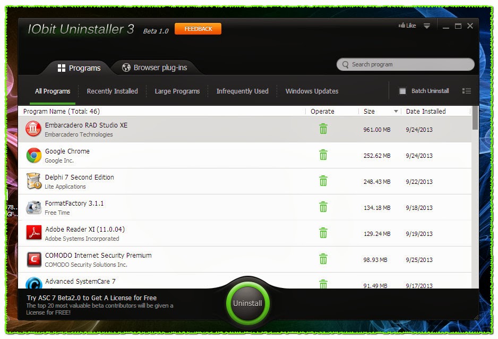
Task: Enable the Batch Uninstall checkbox
Action: [402, 91]
